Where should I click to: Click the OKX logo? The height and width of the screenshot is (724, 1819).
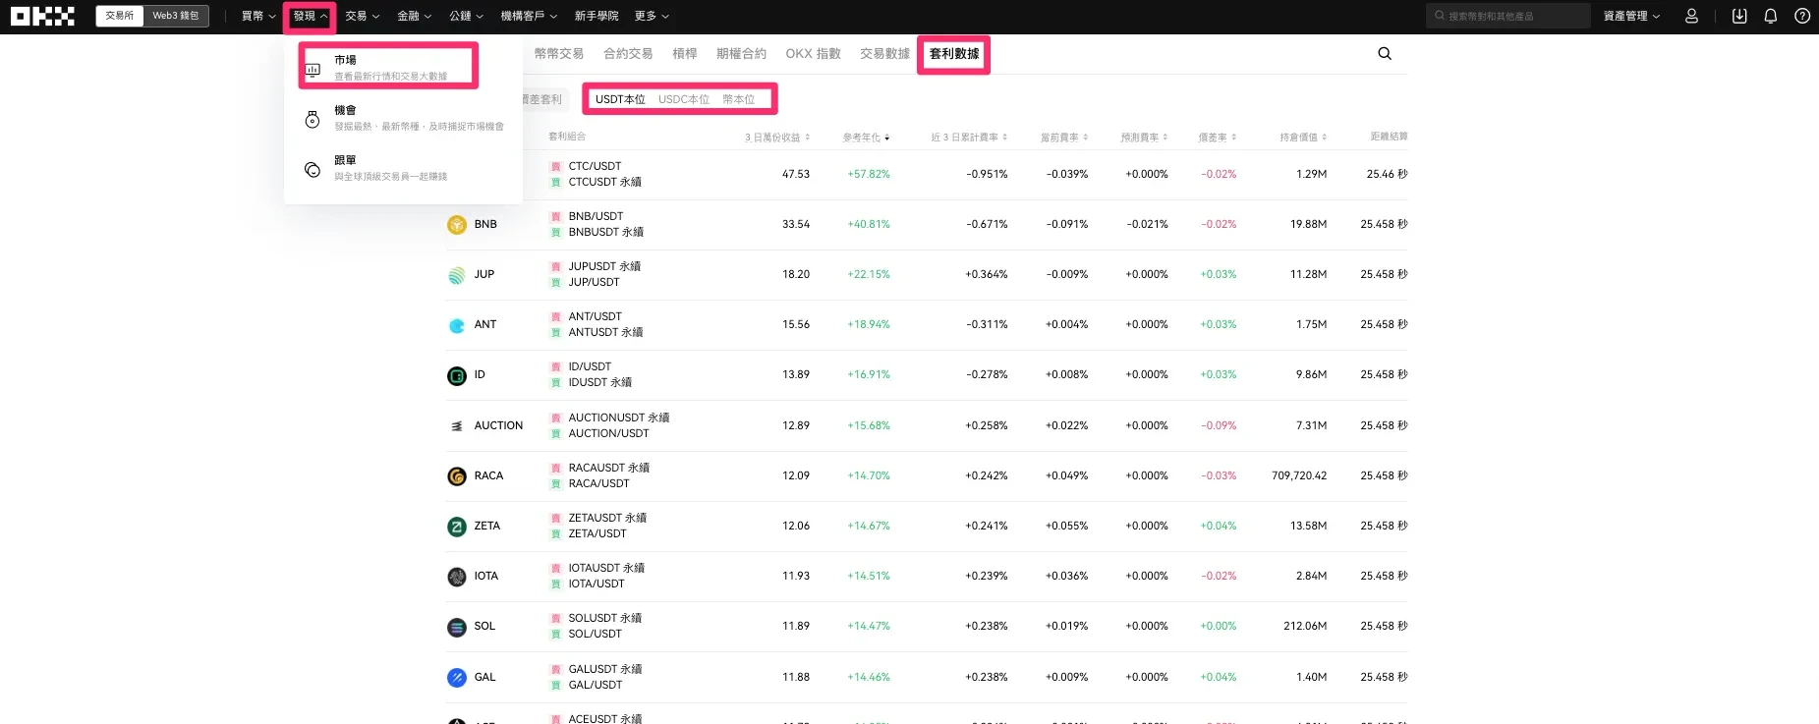point(42,16)
